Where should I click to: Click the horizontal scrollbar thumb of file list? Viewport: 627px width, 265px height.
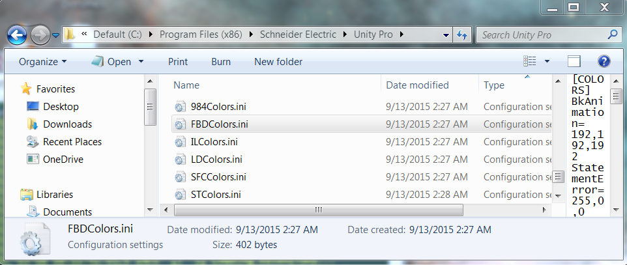pyautogui.click(x=318, y=210)
